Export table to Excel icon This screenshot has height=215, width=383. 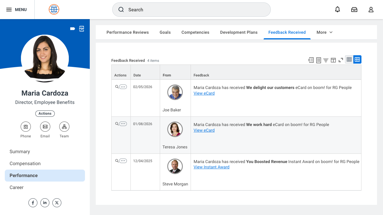click(x=311, y=60)
